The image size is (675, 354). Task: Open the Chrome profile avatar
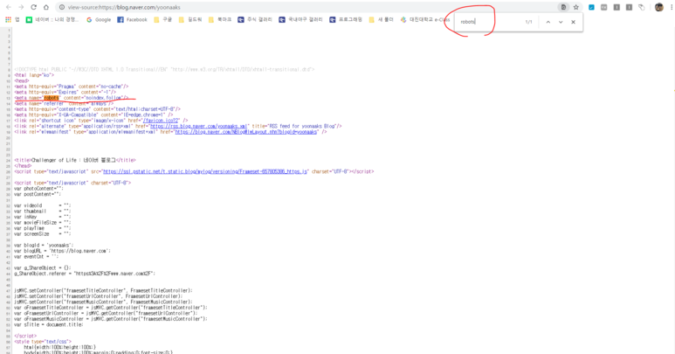[658, 7]
